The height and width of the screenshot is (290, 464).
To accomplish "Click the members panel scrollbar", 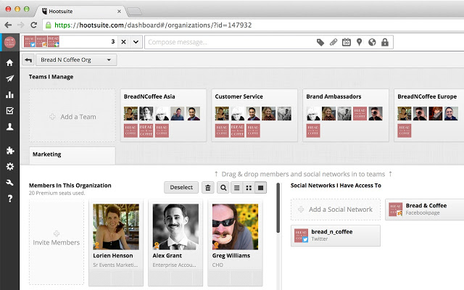I will 278,208.
